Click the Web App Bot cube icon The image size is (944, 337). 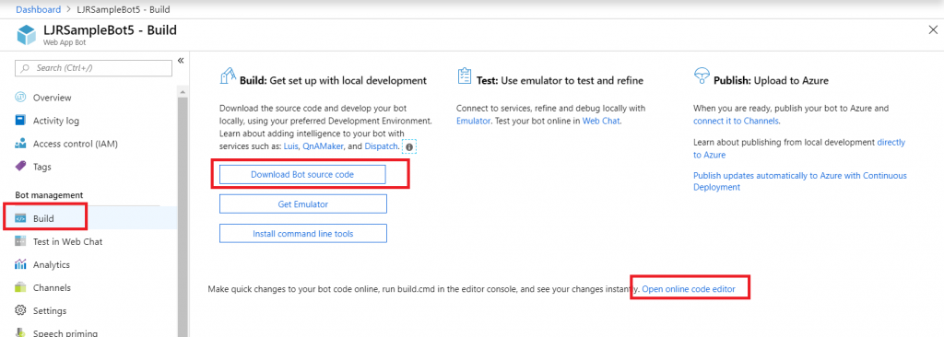pos(27,34)
